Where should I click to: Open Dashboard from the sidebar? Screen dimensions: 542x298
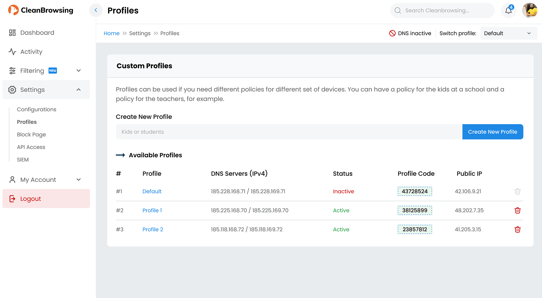coord(37,33)
